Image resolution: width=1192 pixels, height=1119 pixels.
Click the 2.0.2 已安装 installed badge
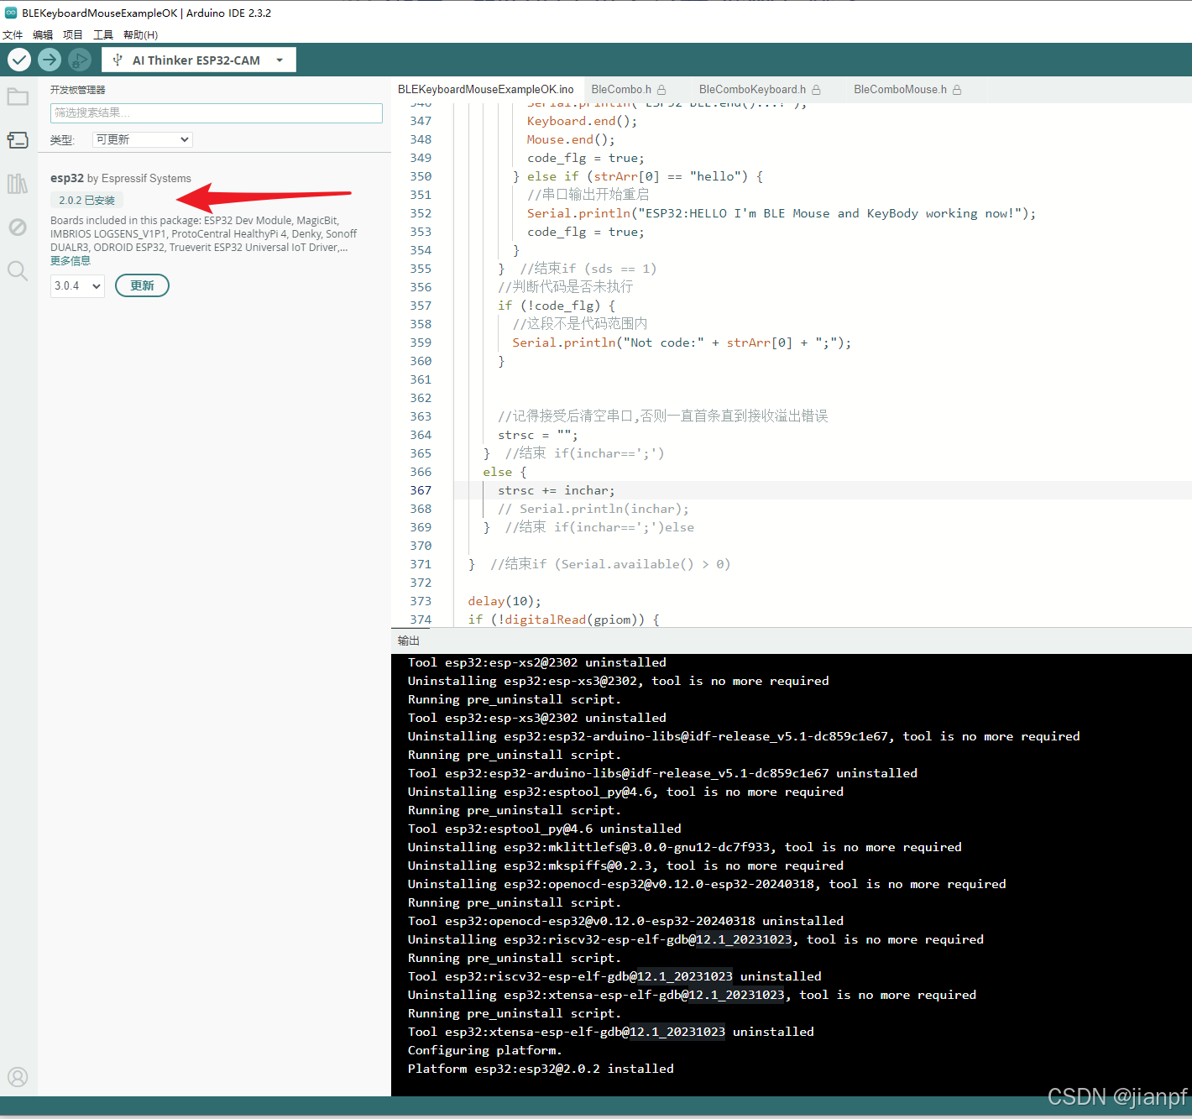[87, 201]
